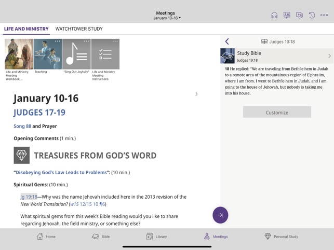Open the Life and Ministry Meeting Workbook thumbnail
Image resolution: width=334 pixels, height=250 pixels.
click(x=19, y=54)
